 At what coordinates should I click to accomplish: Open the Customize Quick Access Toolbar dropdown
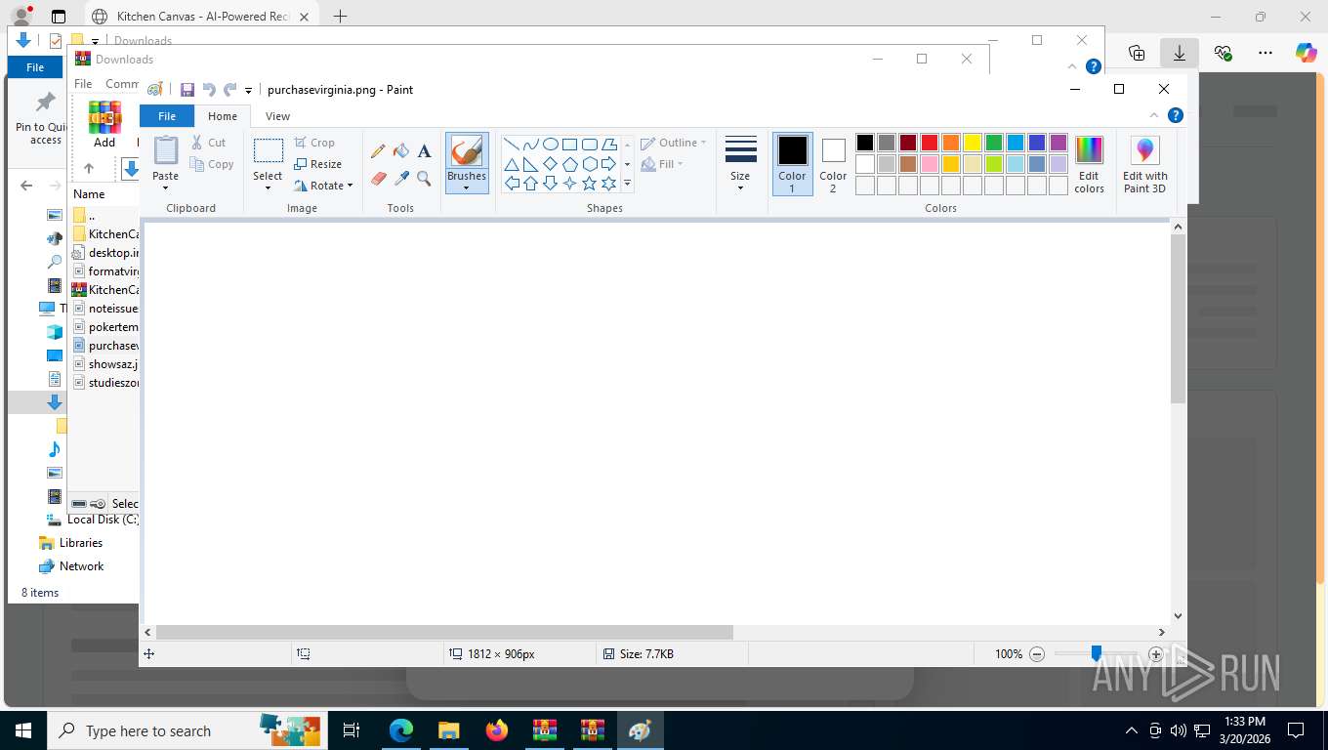tap(248, 90)
